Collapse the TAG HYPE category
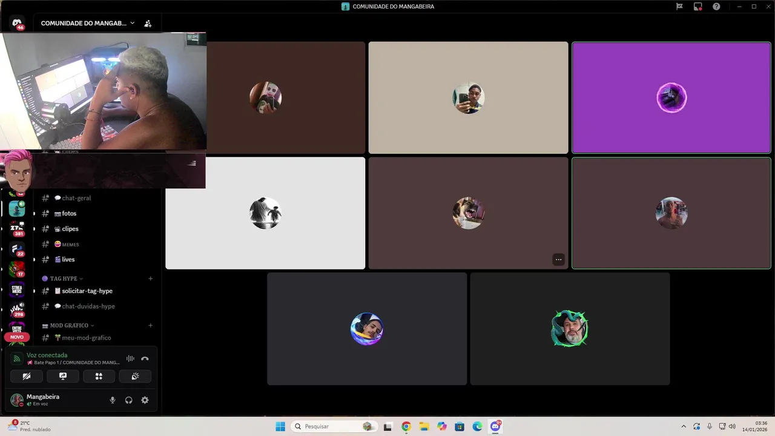The image size is (775, 436). [x=62, y=279]
